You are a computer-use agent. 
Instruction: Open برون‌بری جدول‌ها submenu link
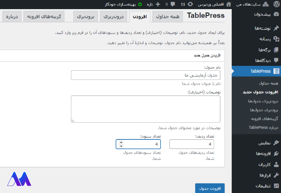(x=264, y=110)
